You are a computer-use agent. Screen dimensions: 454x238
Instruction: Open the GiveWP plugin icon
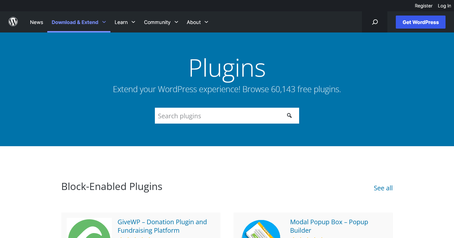click(89, 228)
